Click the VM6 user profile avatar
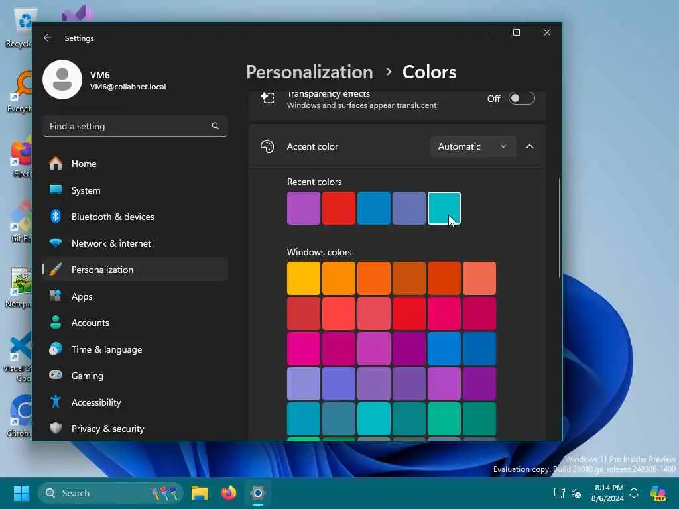 coord(62,80)
